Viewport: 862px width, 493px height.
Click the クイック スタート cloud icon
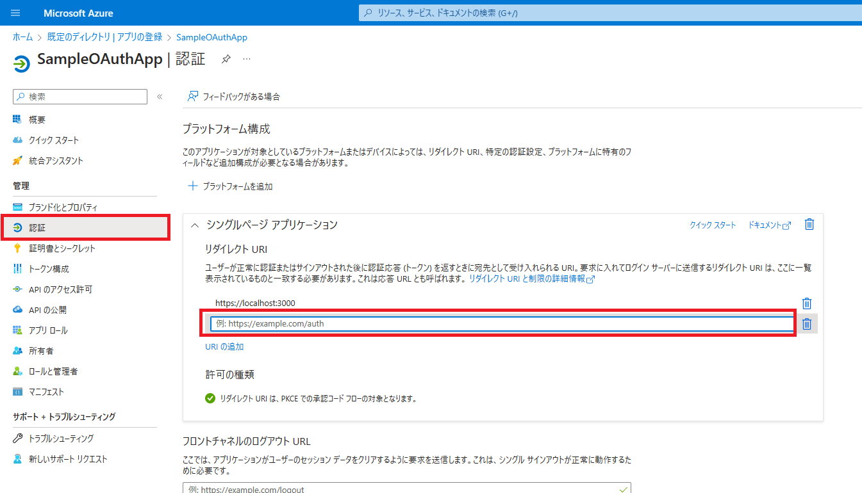click(18, 140)
